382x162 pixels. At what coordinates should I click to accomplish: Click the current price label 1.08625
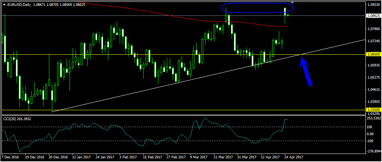click(373, 15)
